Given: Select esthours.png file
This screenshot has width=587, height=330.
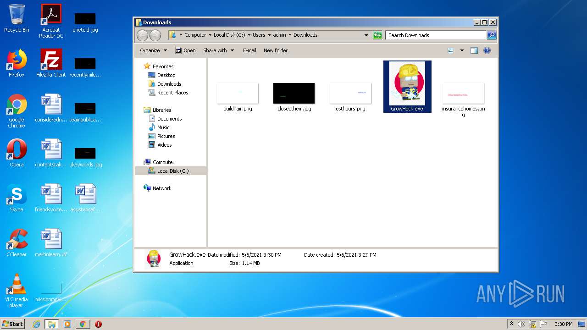Looking at the screenshot, I should [350, 97].
